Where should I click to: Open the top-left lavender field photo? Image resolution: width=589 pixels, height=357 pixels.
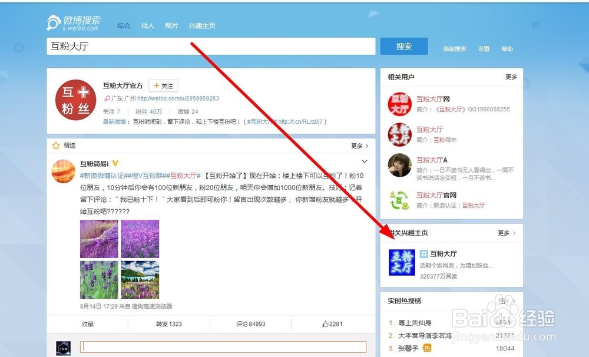(x=99, y=239)
